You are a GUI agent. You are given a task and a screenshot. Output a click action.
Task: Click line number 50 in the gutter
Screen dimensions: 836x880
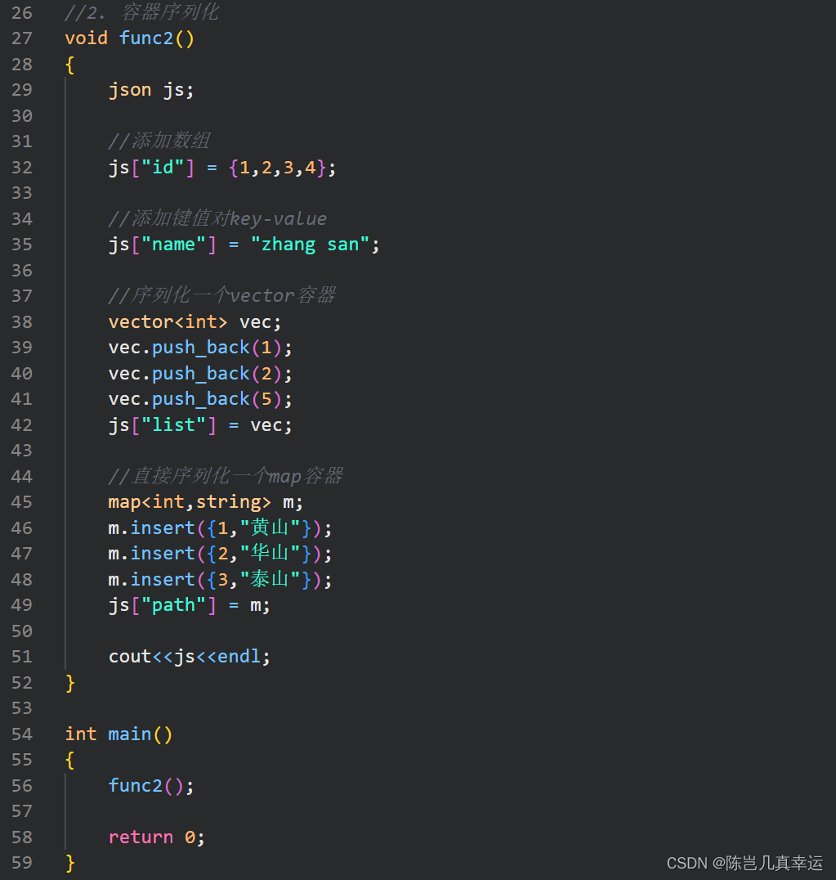pos(22,631)
